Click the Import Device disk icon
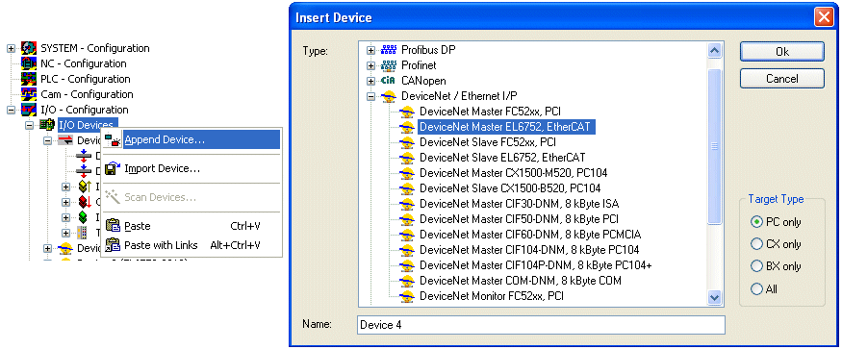The image size is (842, 349). [x=113, y=168]
